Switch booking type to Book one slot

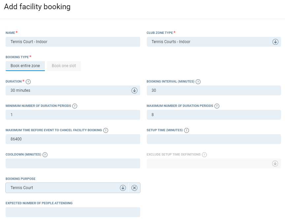[x=64, y=66]
